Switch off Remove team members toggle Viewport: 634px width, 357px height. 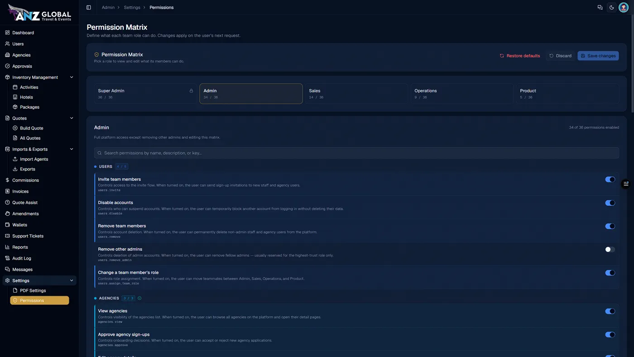pyautogui.click(x=610, y=226)
